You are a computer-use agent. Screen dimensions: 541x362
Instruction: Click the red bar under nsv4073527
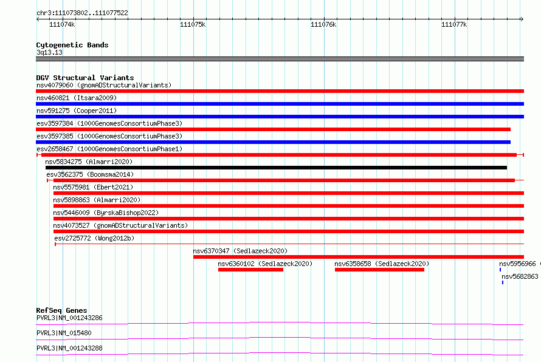(289, 231)
